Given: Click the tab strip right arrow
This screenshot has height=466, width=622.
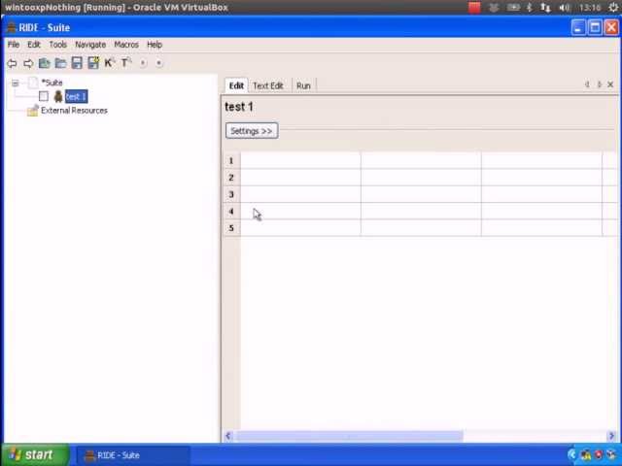Looking at the screenshot, I should click(x=599, y=84).
